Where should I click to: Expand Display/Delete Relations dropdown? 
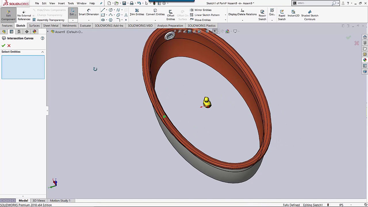[242, 20]
